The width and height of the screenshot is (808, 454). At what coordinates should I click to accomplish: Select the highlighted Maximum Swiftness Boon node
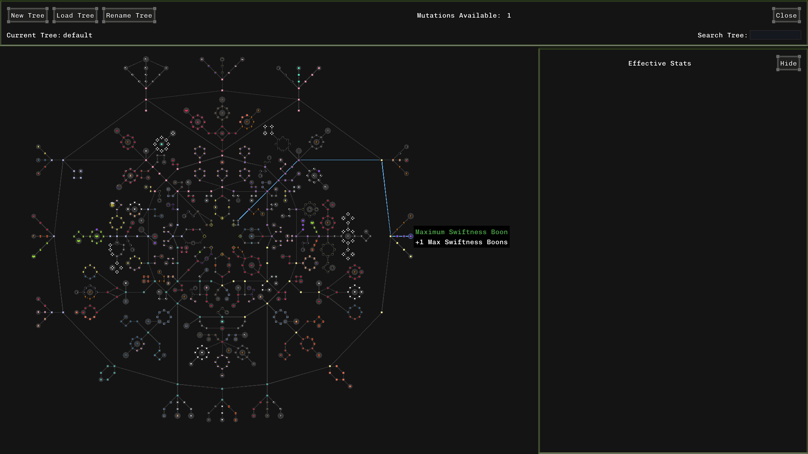[411, 236]
